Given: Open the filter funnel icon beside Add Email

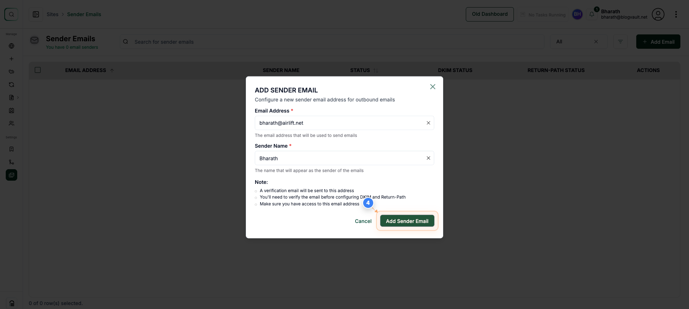Looking at the screenshot, I should [620, 41].
